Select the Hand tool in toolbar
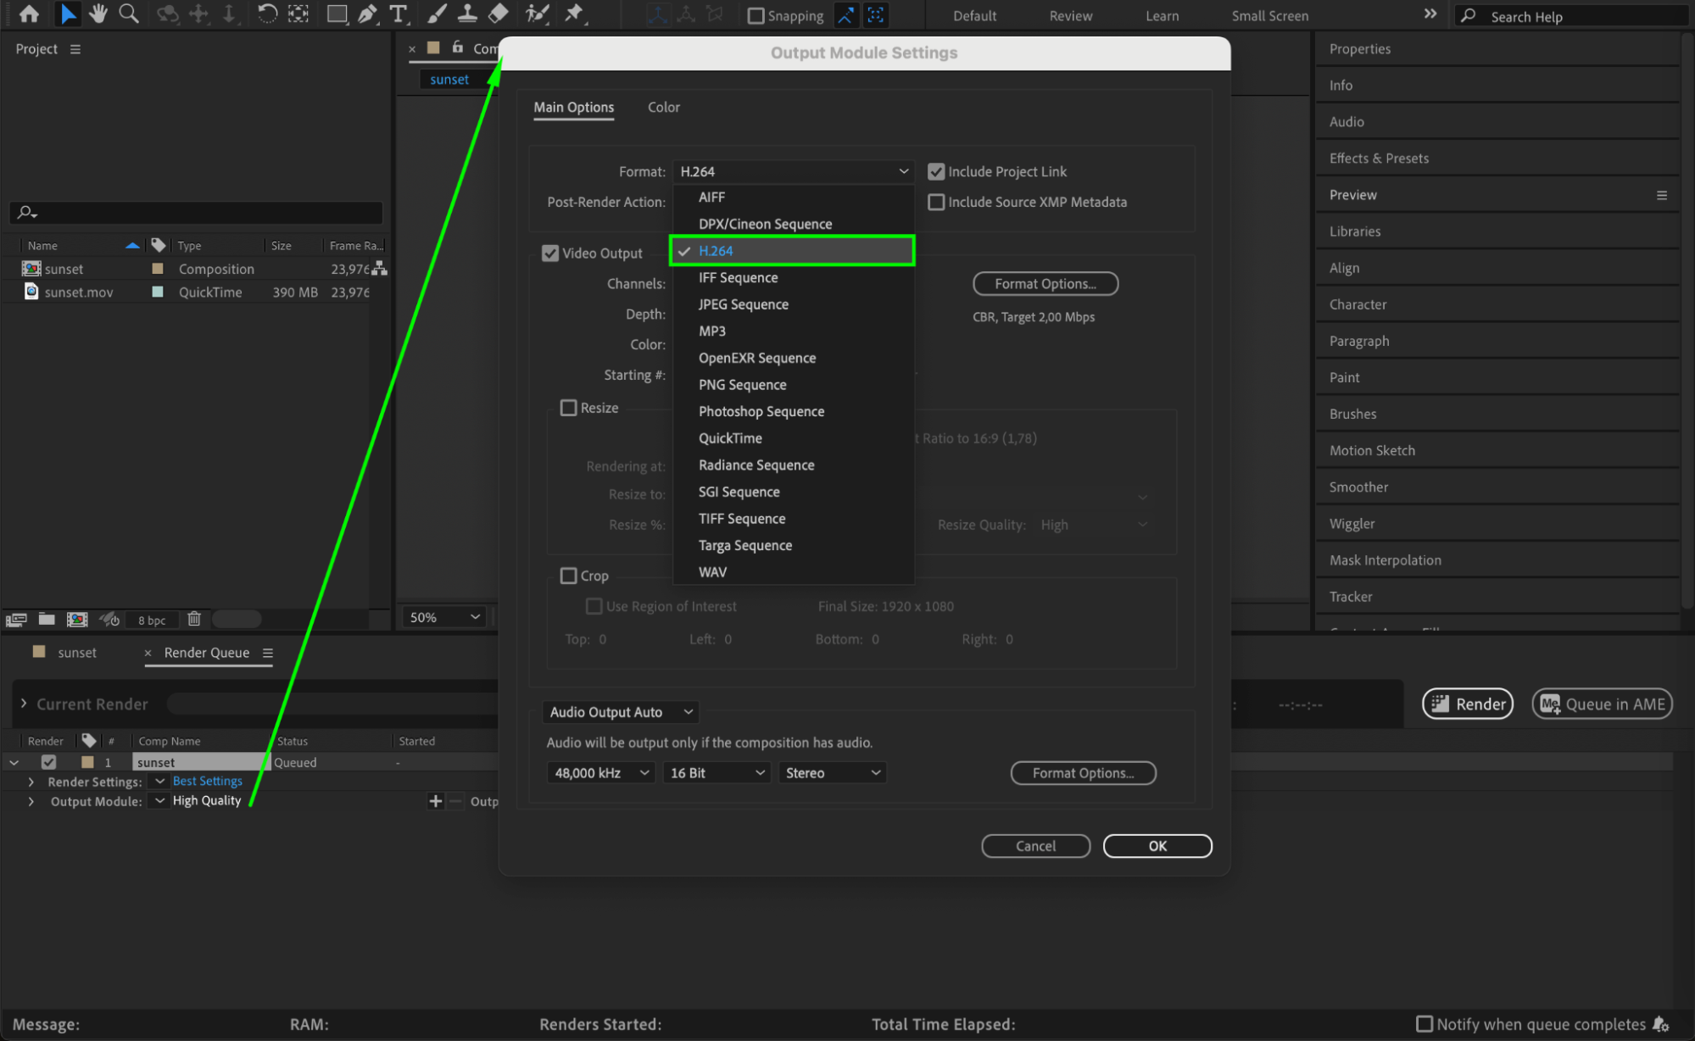This screenshot has height=1041, width=1695. [98, 14]
